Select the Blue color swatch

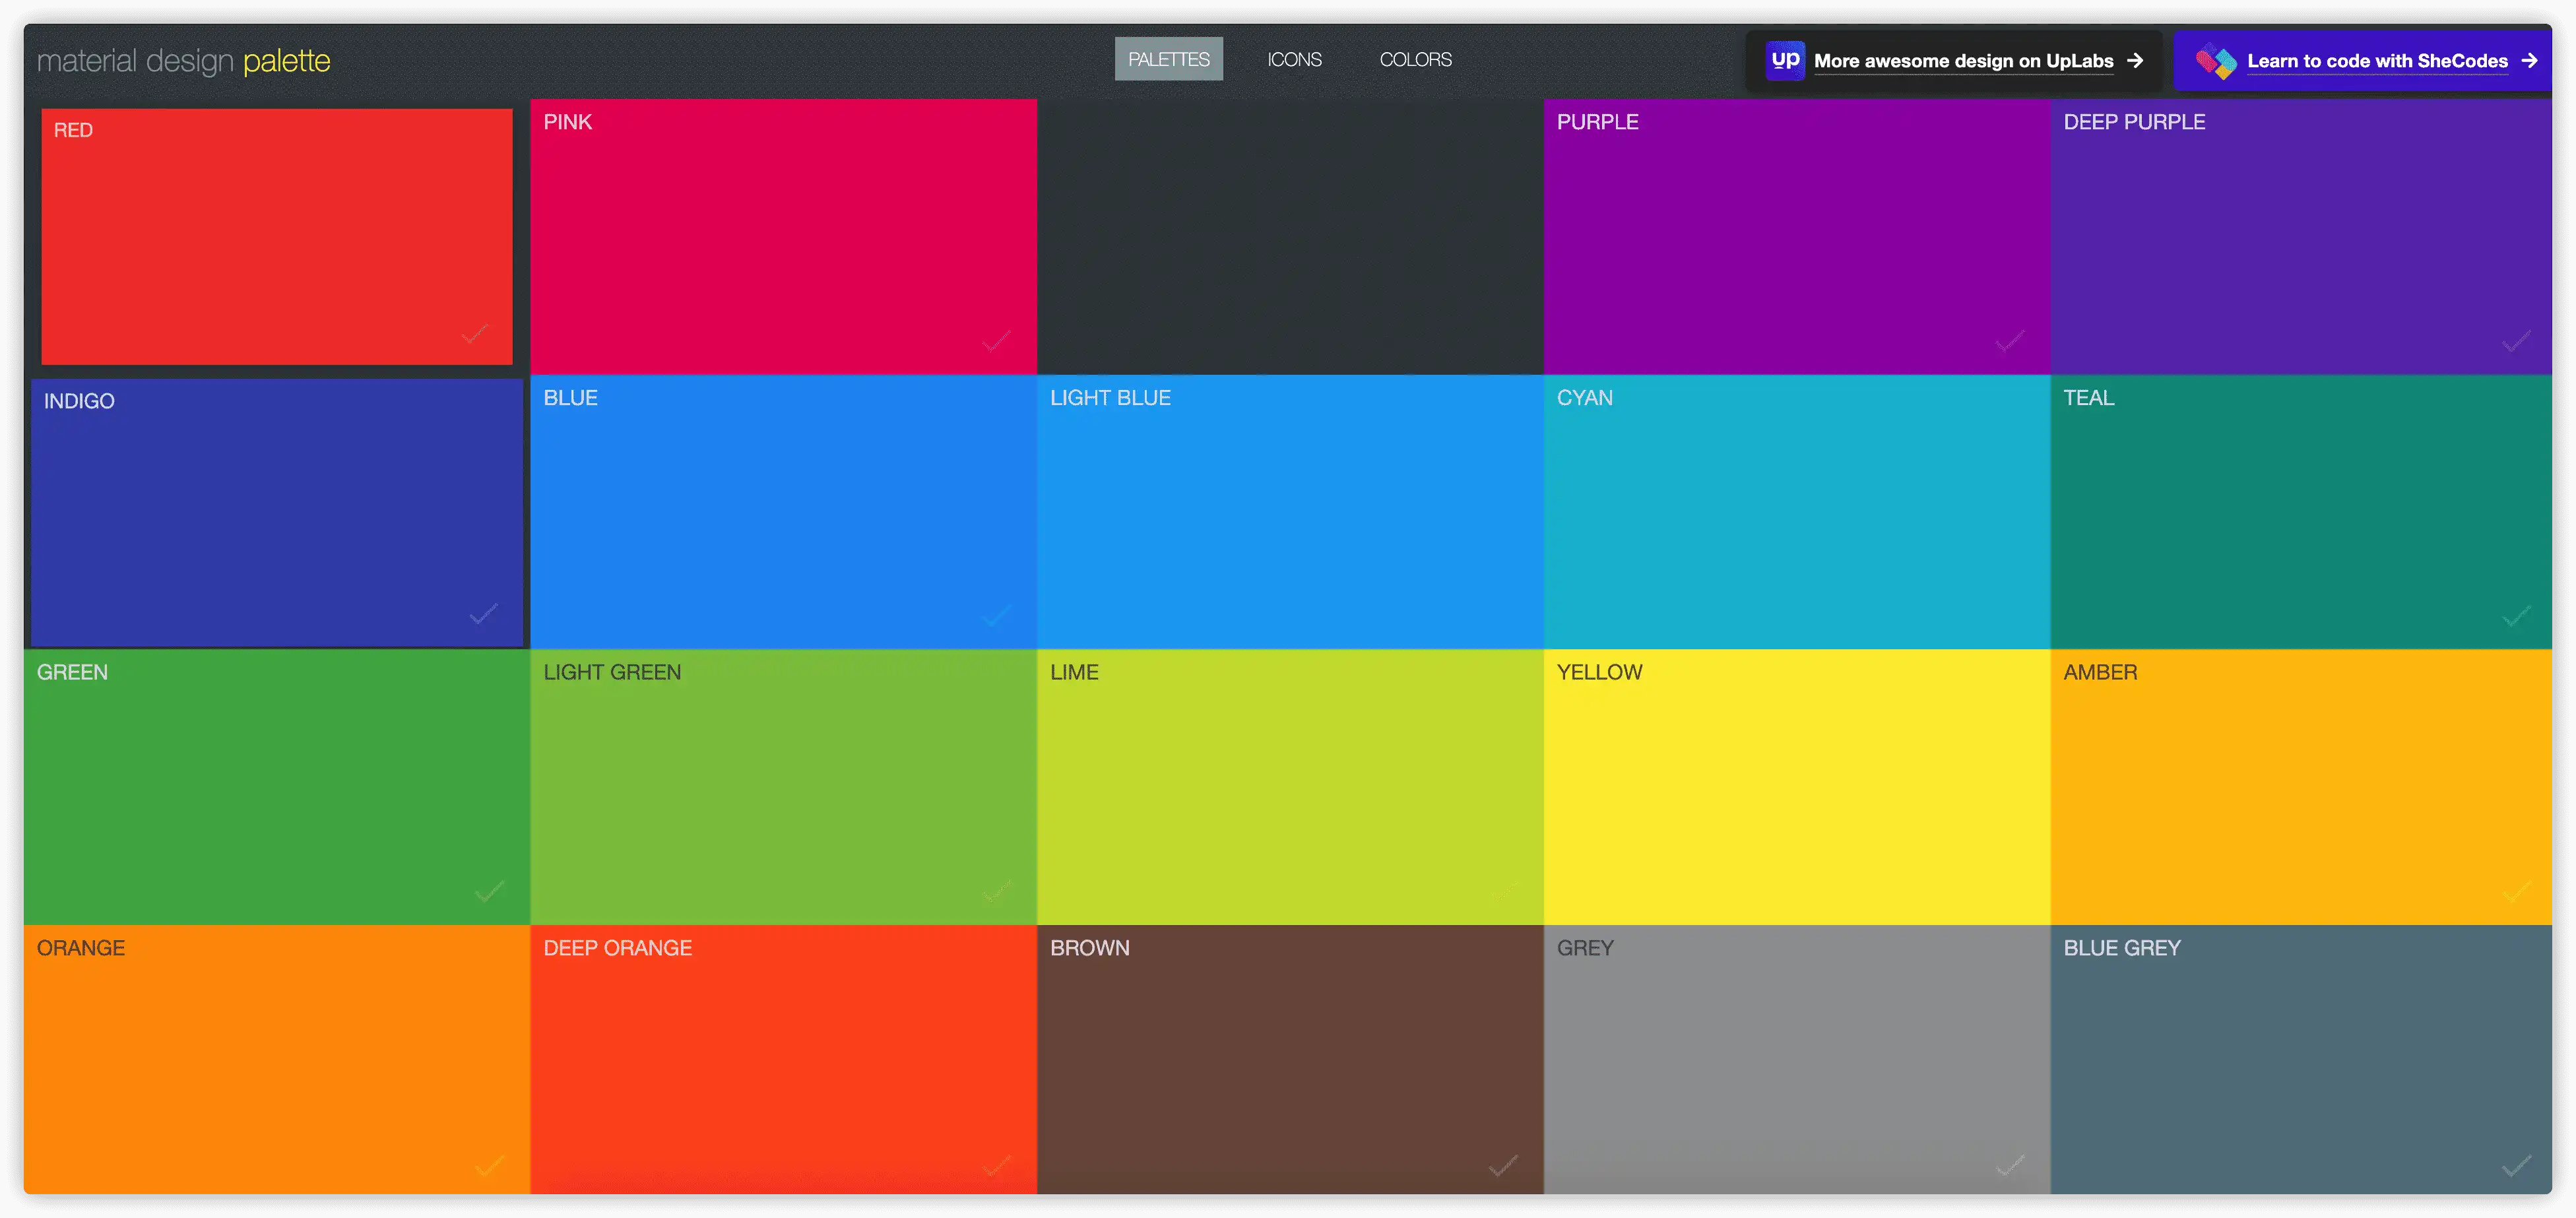pos(783,512)
